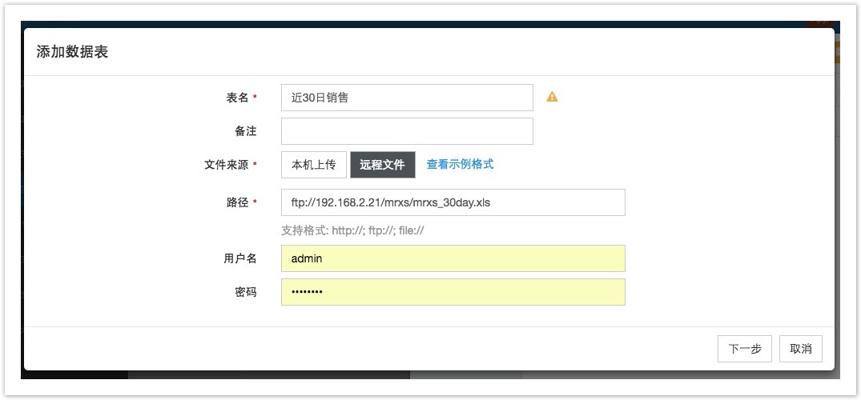Image resolution: width=861 pixels, height=400 pixels.
Task: Focus the 用户名 field showing admin
Action: pyautogui.click(x=453, y=258)
